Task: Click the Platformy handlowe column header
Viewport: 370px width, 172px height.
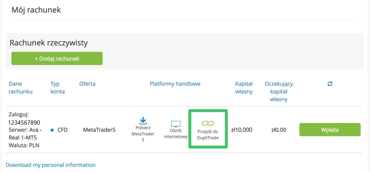Action: [175, 84]
